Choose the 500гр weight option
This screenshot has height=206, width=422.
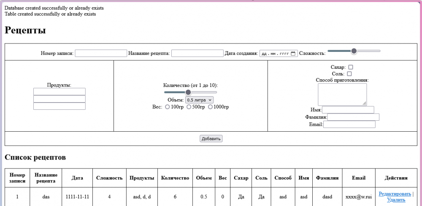(189, 107)
